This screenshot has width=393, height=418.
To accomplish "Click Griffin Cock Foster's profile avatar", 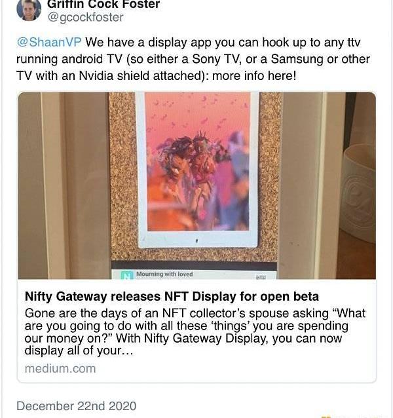I will click(28, 8).
